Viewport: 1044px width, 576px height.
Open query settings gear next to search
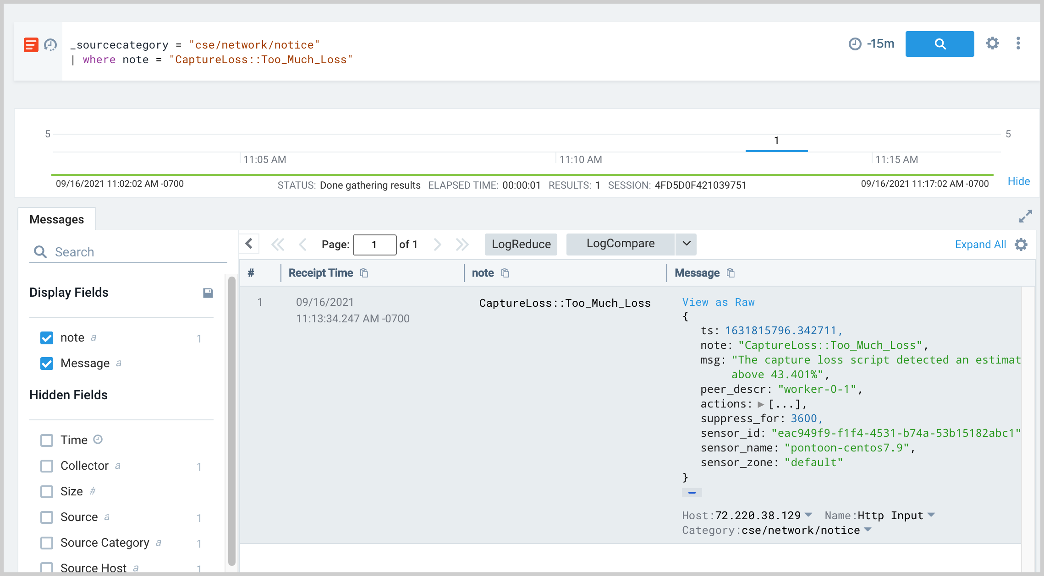pyautogui.click(x=992, y=43)
